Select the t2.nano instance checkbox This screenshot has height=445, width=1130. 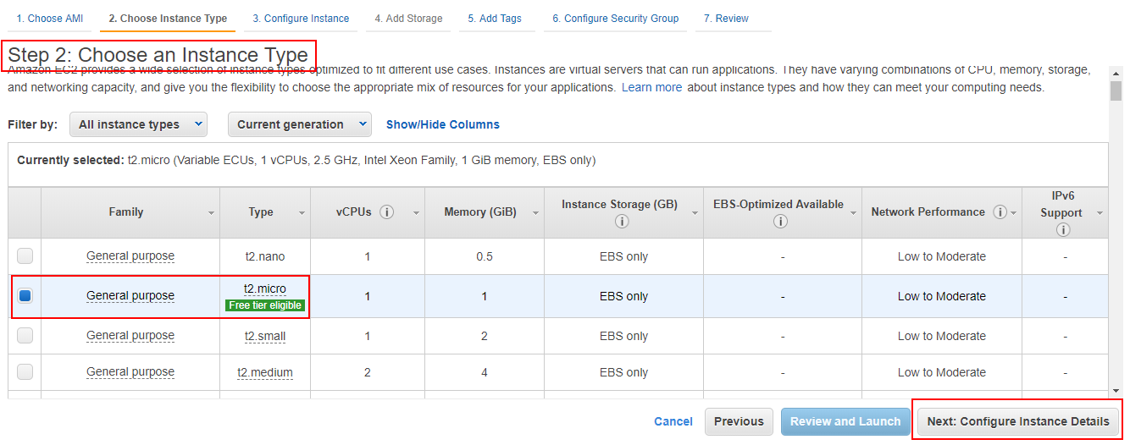pyautogui.click(x=25, y=255)
